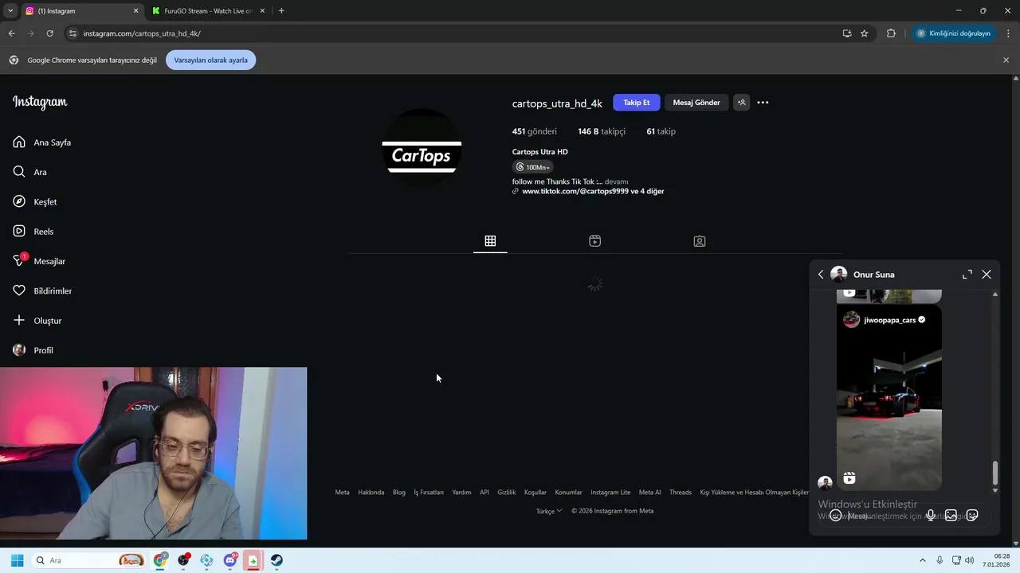Open the Instagram Lite footer link
The width and height of the screenshot is (1020, 573).
pos(610,492)
